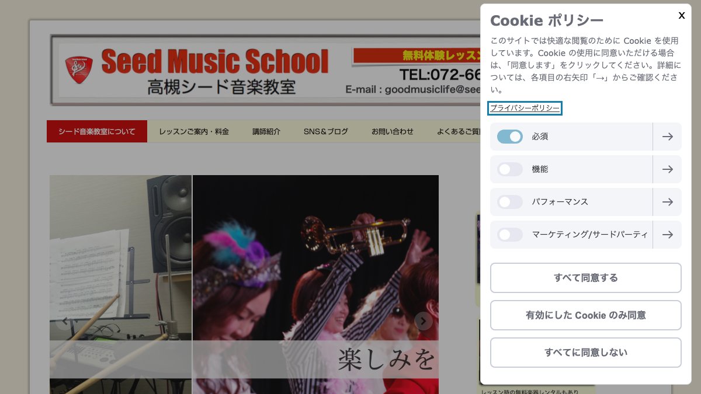Screen dimensions: 701x394
Task: Expand details arrow for マーケティング/サードパーティ
Action: (667, 235)
